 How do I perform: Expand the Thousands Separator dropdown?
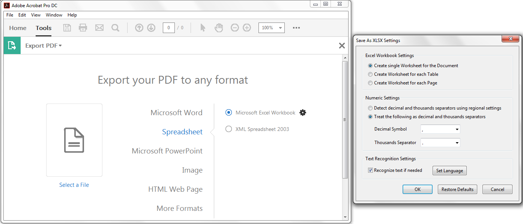pyautogui.click(x=440, y=143)
